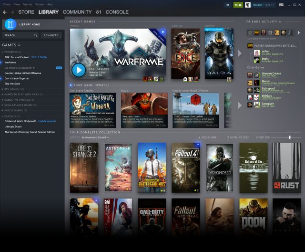Go back with the left arrow
305x252 pixels.
click(5, 12)
